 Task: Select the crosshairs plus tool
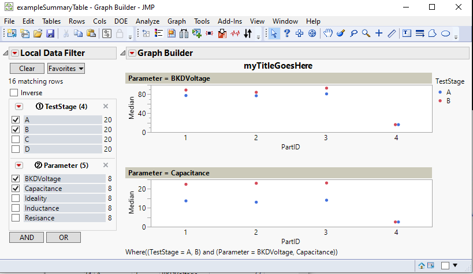click(x=379, y=33)
